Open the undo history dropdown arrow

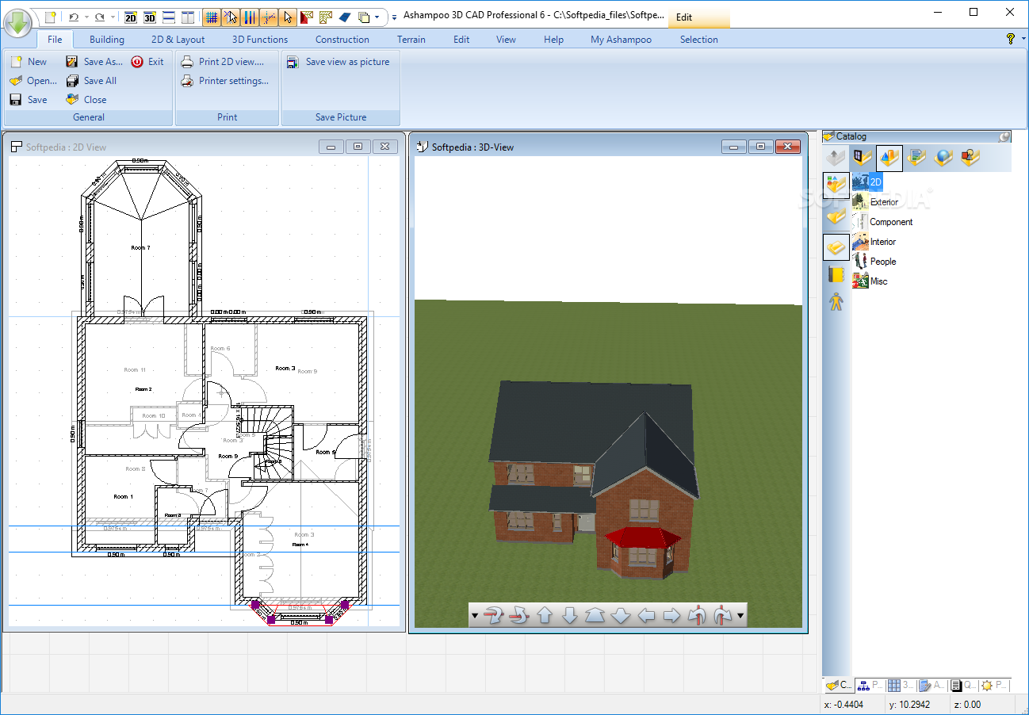click(x=86, y=17)
